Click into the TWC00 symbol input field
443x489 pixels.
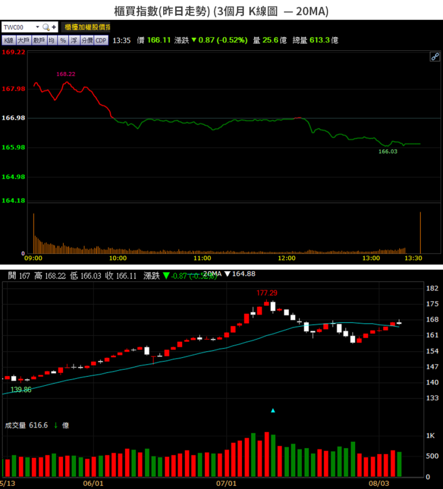[x=19, y=28]
